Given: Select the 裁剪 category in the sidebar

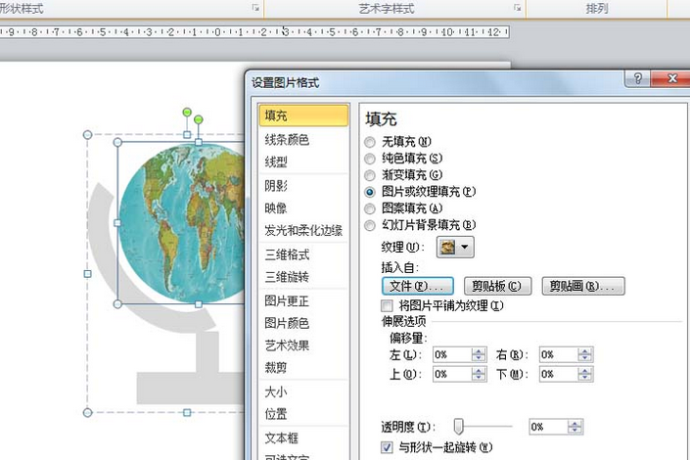Looking at the screenshot, I should pyautogui.click(x=275, y=367).
